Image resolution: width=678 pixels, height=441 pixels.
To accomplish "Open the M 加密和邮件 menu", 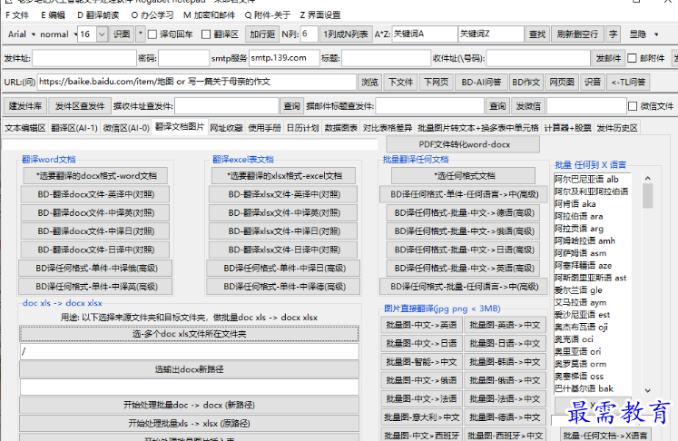I will point(209,15).
